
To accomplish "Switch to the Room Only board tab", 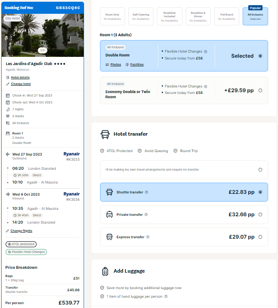I will [x=112, y=16].
